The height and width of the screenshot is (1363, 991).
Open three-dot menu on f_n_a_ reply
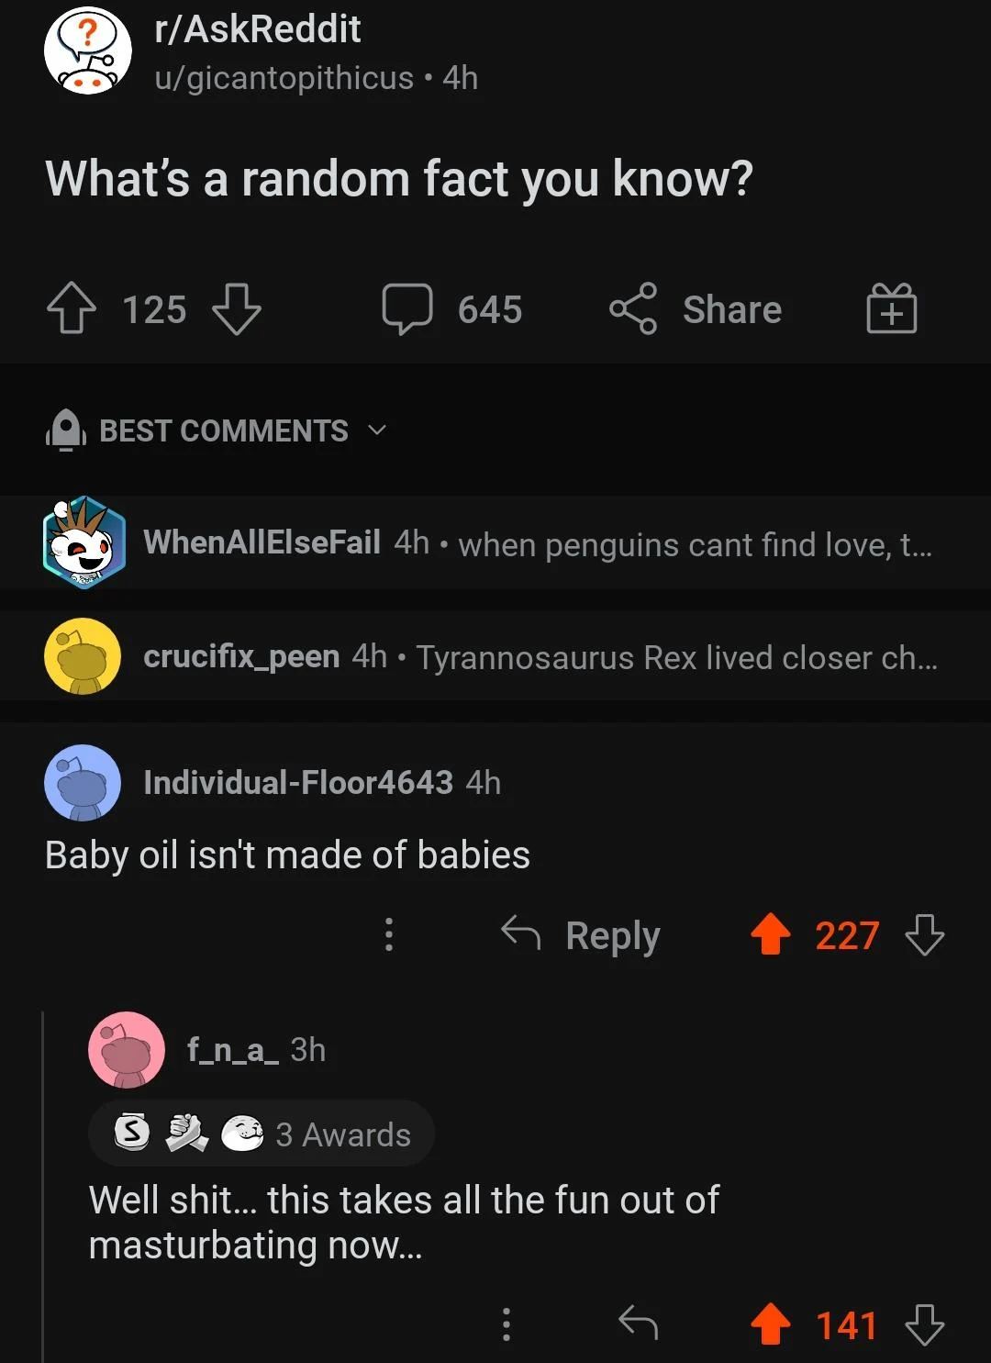pyautogui.click(x=506, y=1324)
